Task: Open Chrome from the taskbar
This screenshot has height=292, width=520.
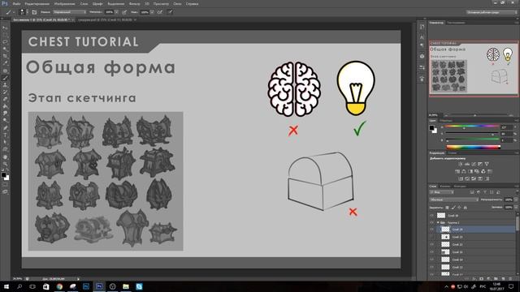Action: tap(59, 286)
